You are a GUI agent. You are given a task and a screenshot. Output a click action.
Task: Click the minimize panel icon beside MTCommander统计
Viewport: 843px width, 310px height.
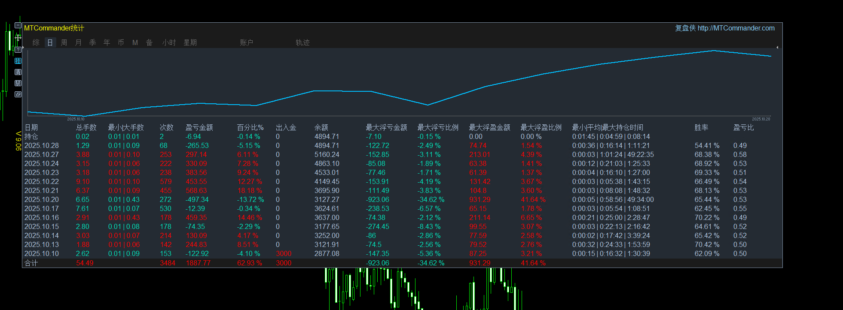coord(18,25)
